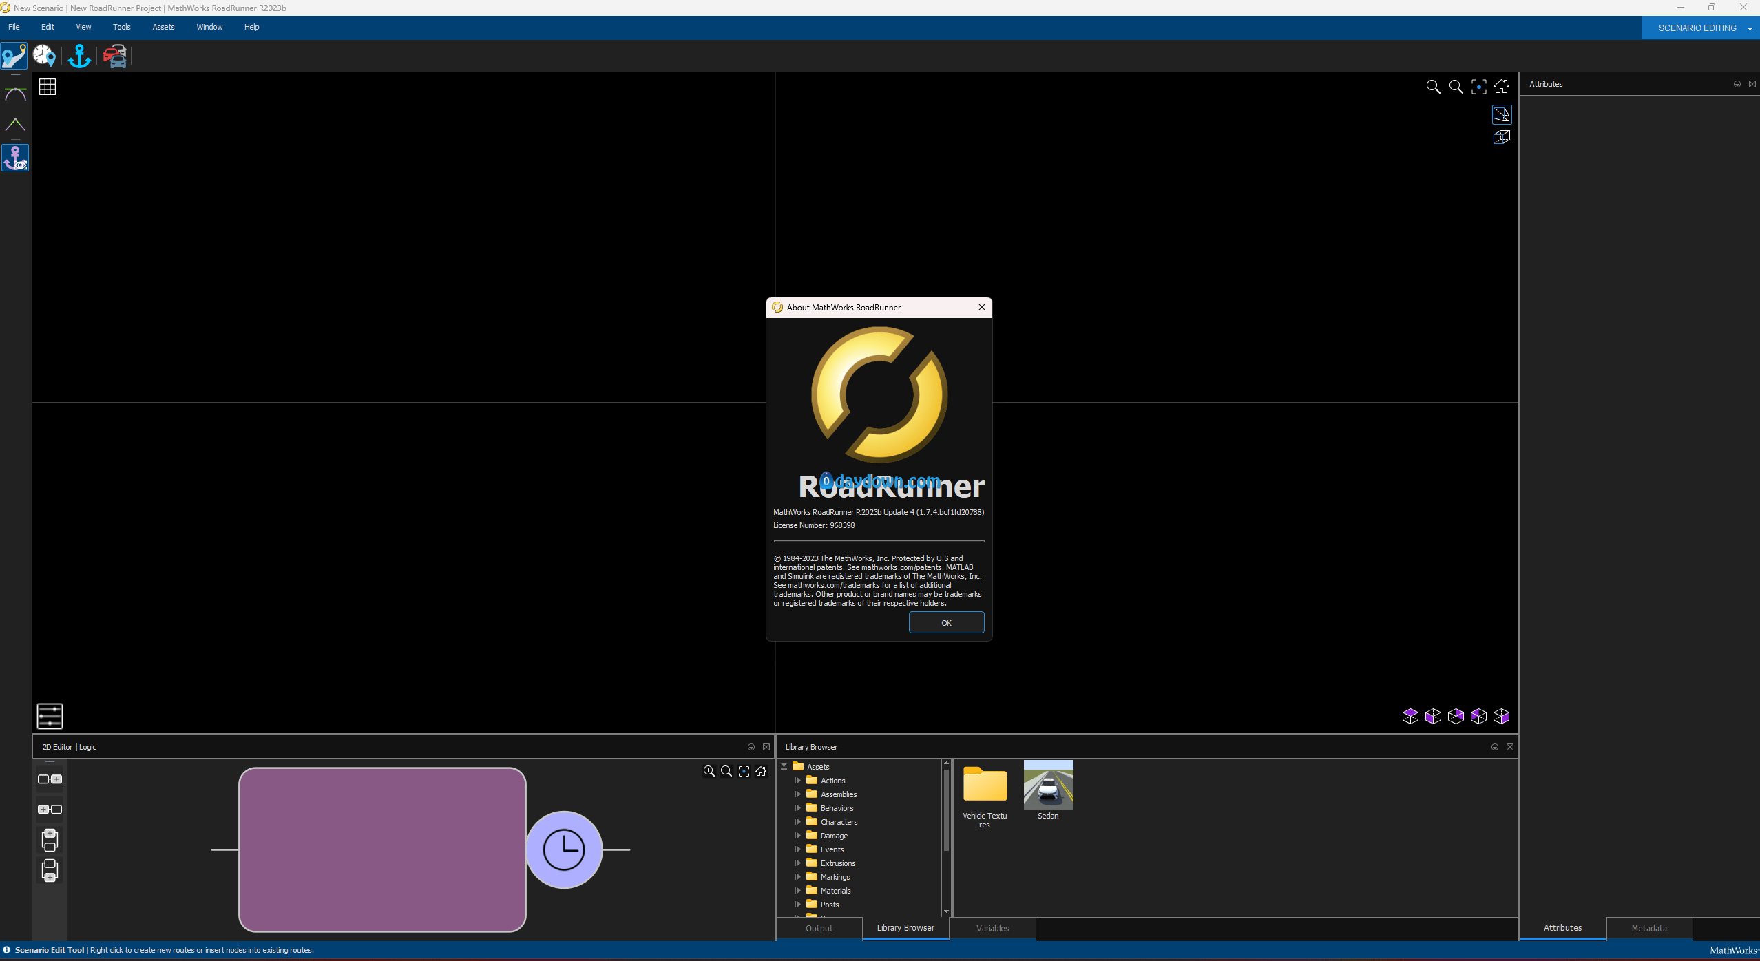The width and height of the screenshot is (1760, 961).
Task: Expand the Characters folder
Action: coord(797,821)
